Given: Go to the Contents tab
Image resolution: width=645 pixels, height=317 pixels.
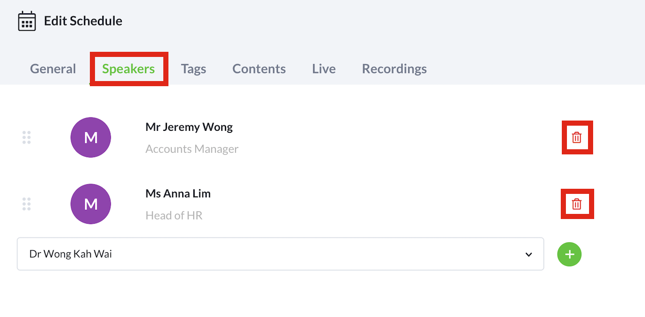Looking at the screenshot, I should (x=259, y=69).
